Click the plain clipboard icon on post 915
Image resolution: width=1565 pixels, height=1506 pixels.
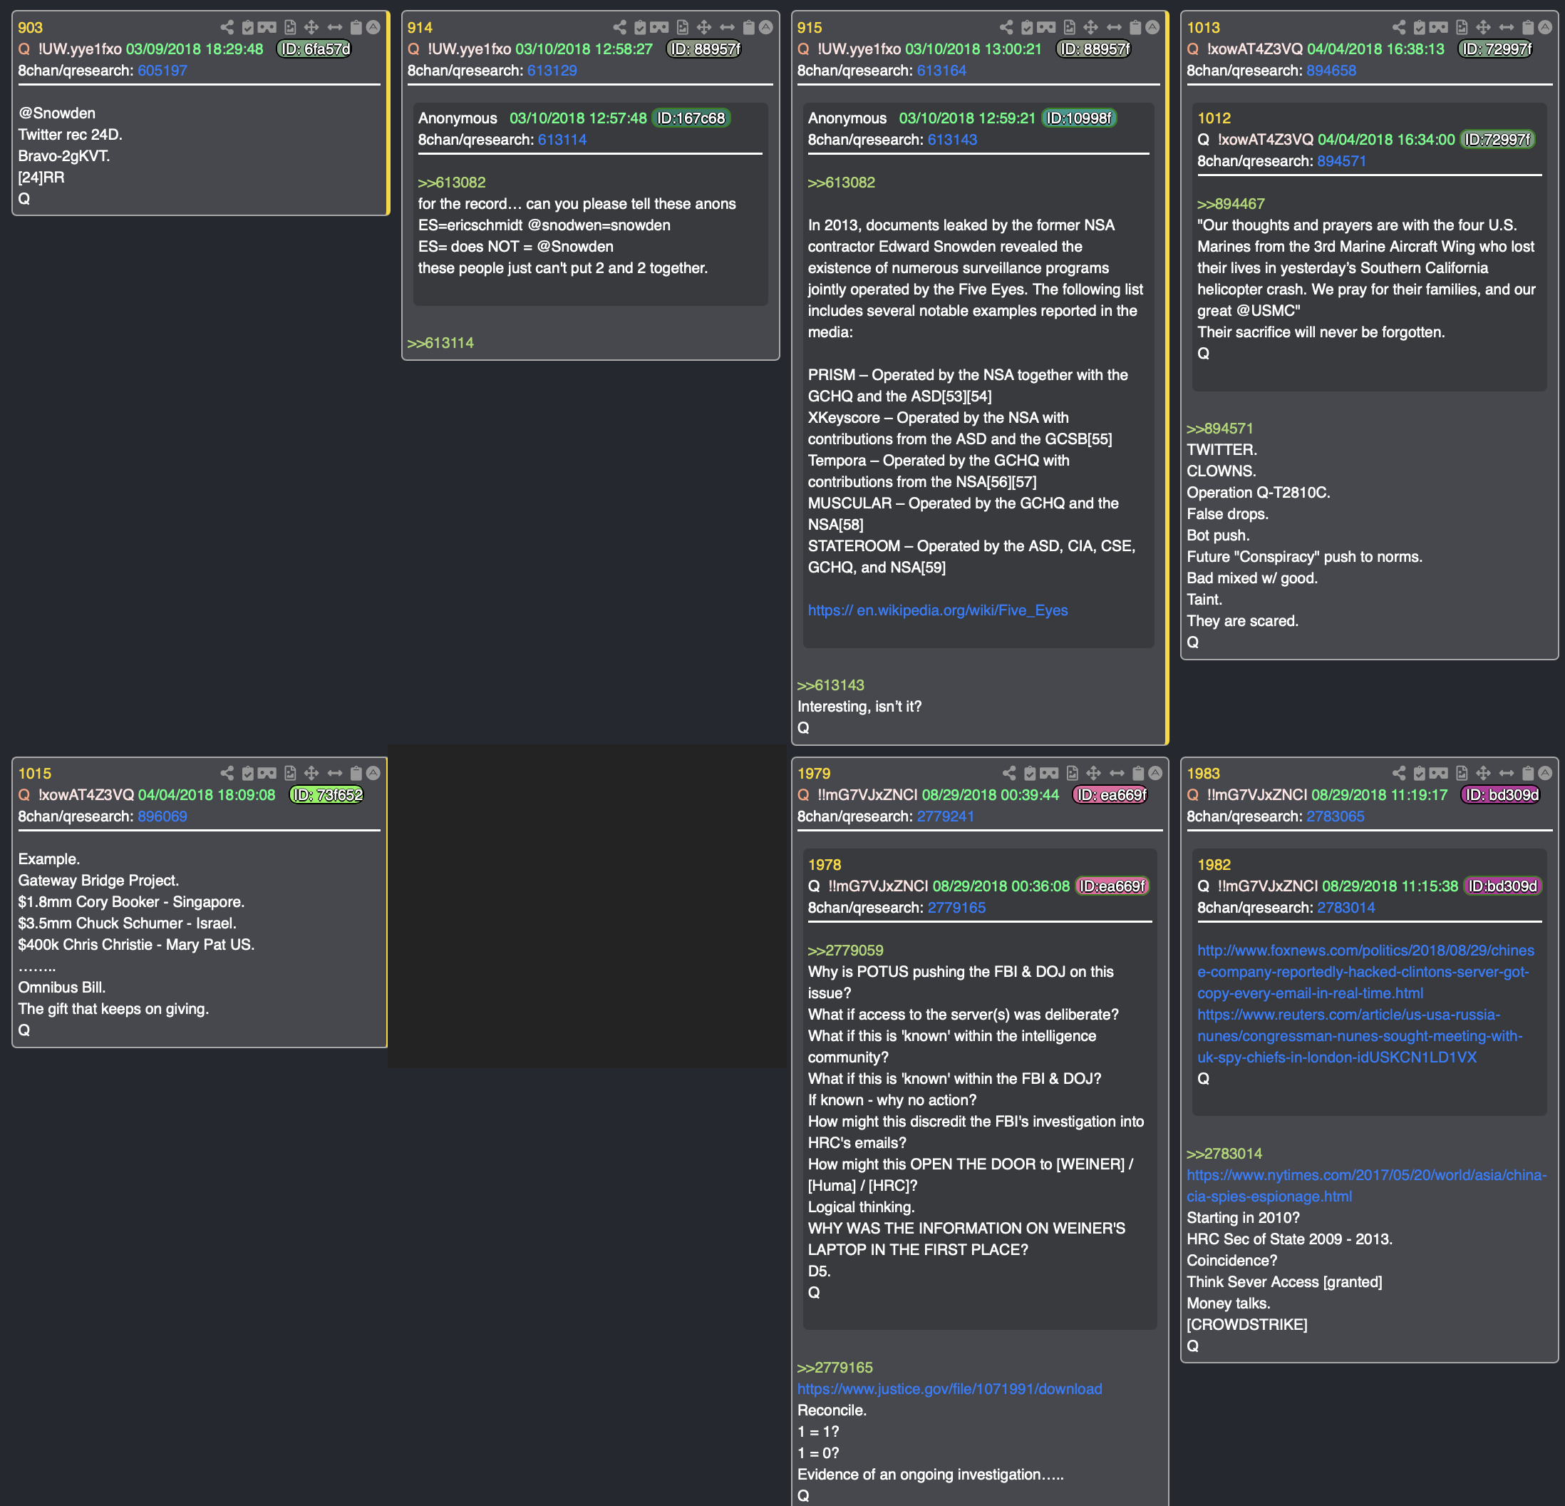[x=1135, y=28]
